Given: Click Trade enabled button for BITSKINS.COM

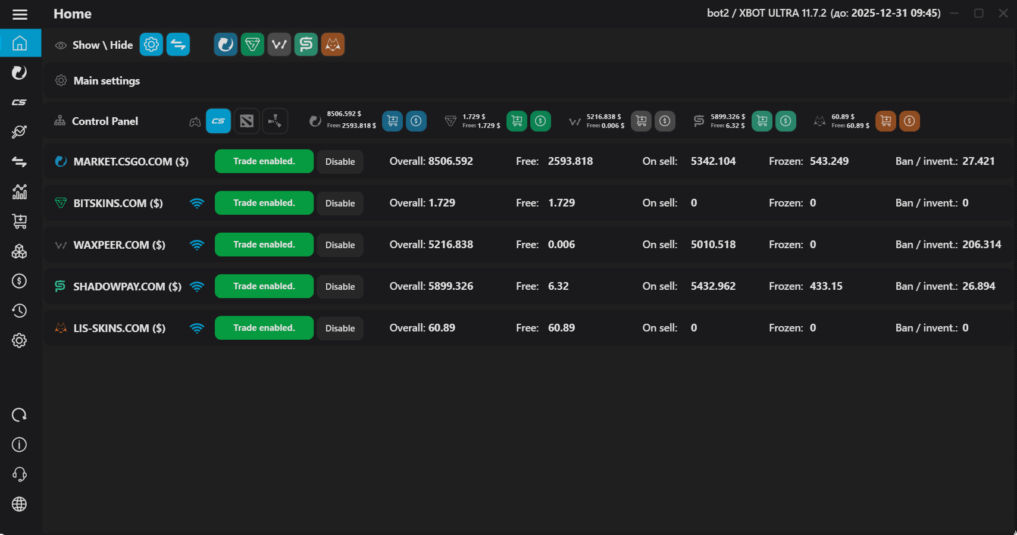Looking at the screenshot, I should click(x=264, y=203).
